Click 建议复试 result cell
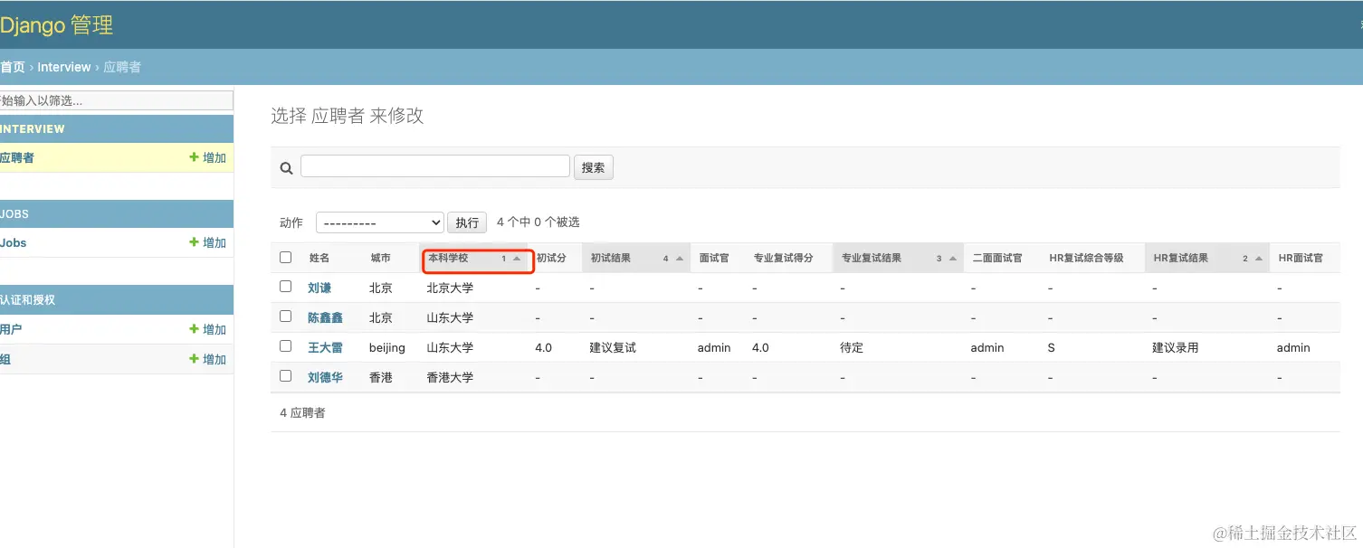 click(613, 347)
